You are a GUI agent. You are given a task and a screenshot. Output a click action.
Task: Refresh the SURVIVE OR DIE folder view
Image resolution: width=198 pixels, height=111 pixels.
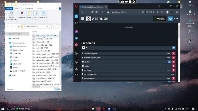[x=51, y=27]
